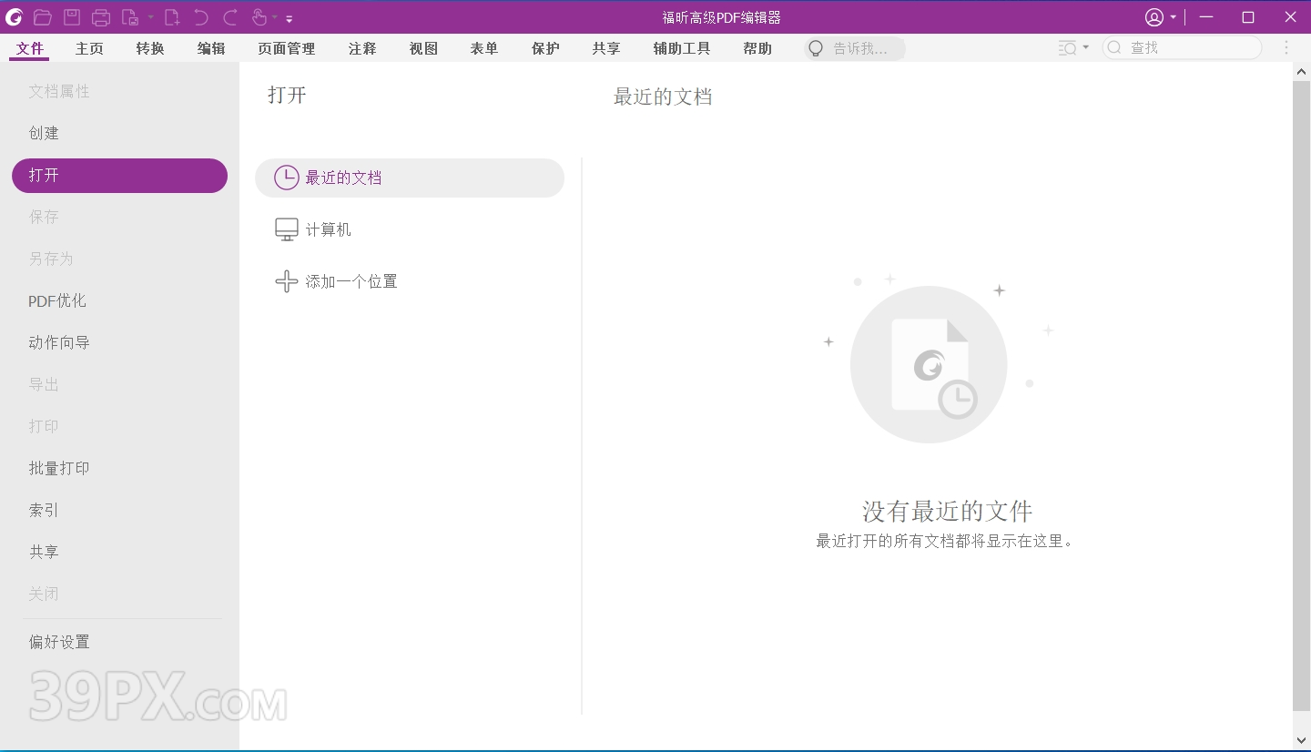Screen dimensions: 1311x752
Task: Switch to the 保护 ribbon tab
Action: coord(545,49)
